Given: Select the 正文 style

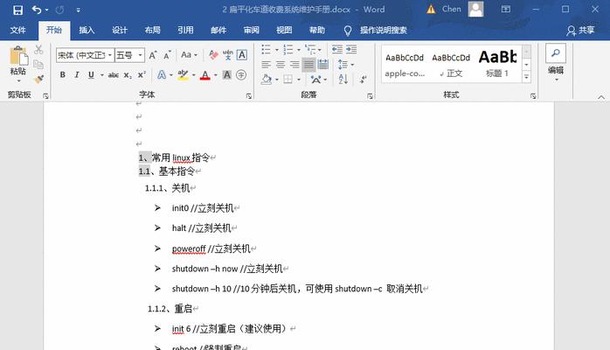Looking at the screenshot, I should tap(451, 64).
